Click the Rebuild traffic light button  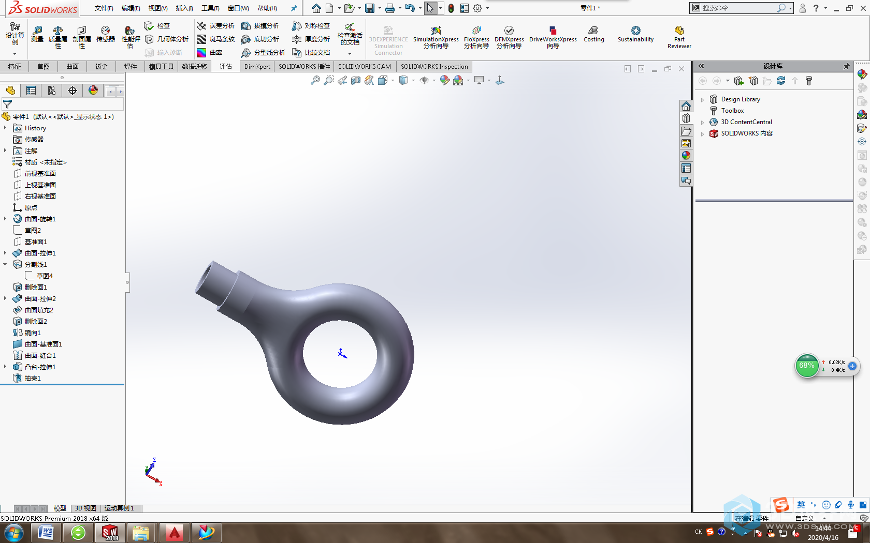click(451, 8)
